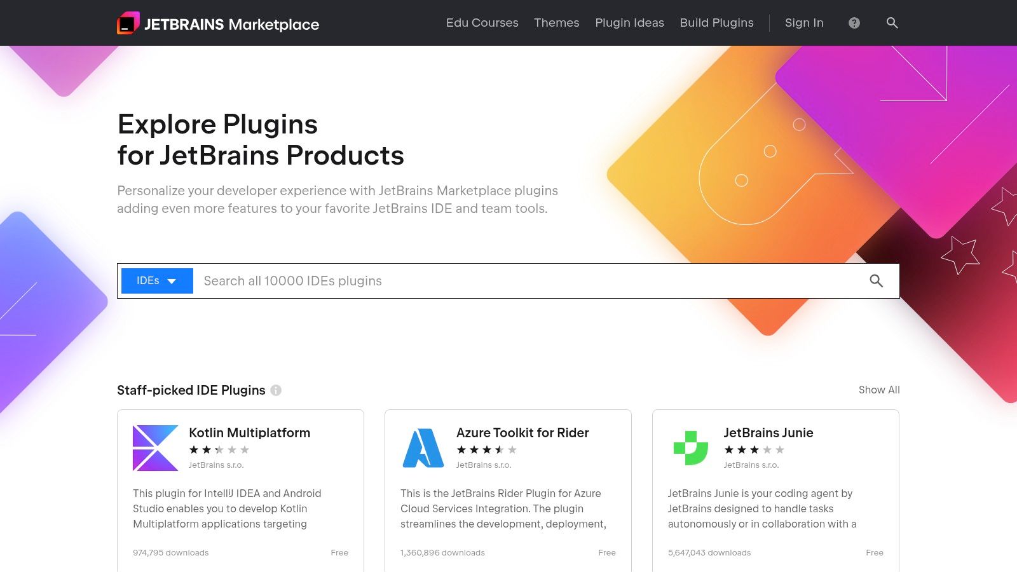Image resolution: width=1017 pixels, height=572 pixels.
Task: Click the info icon beside Staff-picked IDE Plugins
Action: tap(276, 390)
